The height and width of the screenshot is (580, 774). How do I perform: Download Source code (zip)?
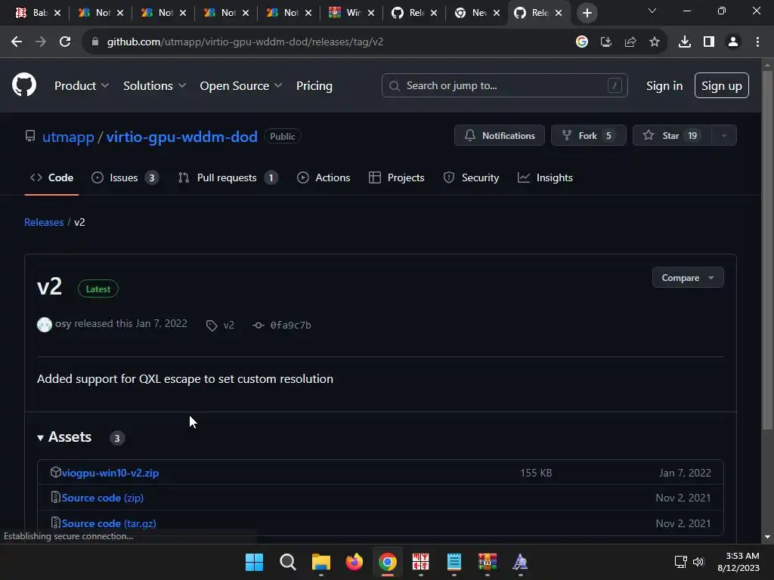(102, 498)
